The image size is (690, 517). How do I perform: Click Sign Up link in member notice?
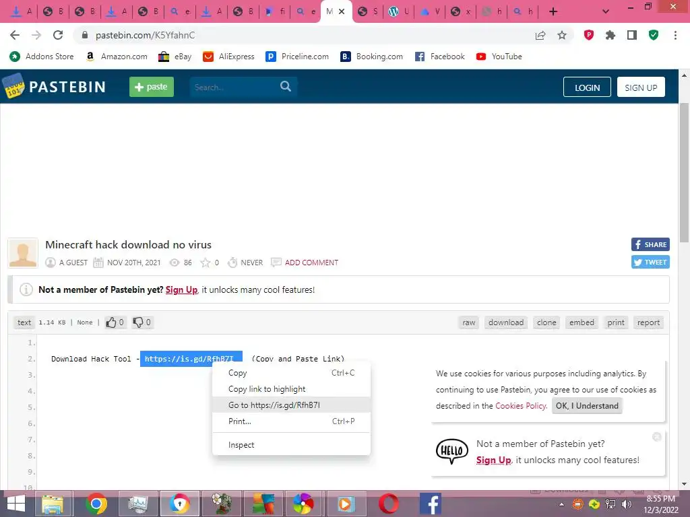[x=181, y=289]
